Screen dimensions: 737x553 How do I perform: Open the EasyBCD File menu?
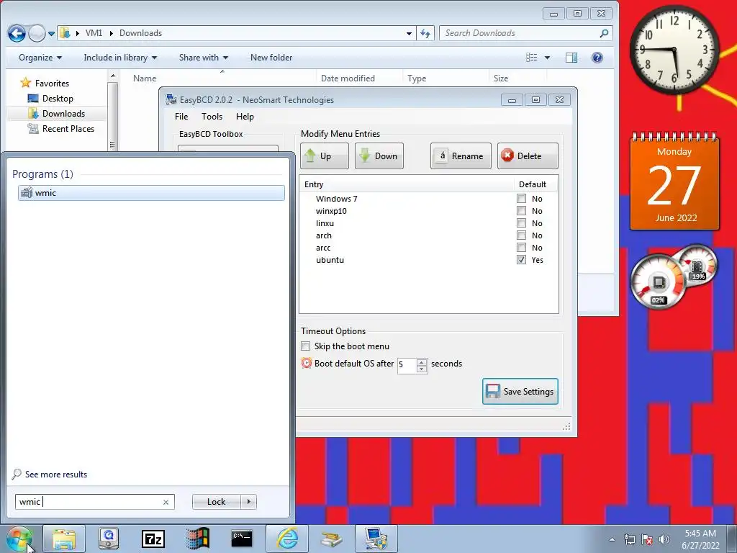tap(181, 117)
